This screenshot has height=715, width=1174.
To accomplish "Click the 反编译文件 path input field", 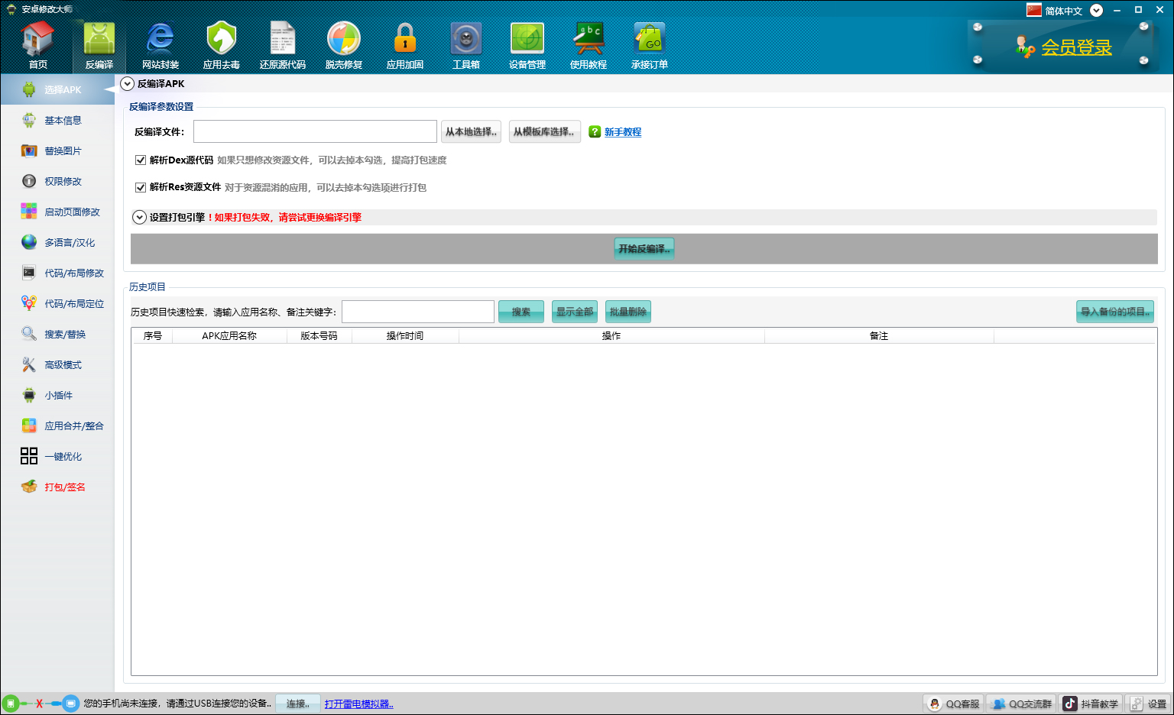I will tap(315, 131).
